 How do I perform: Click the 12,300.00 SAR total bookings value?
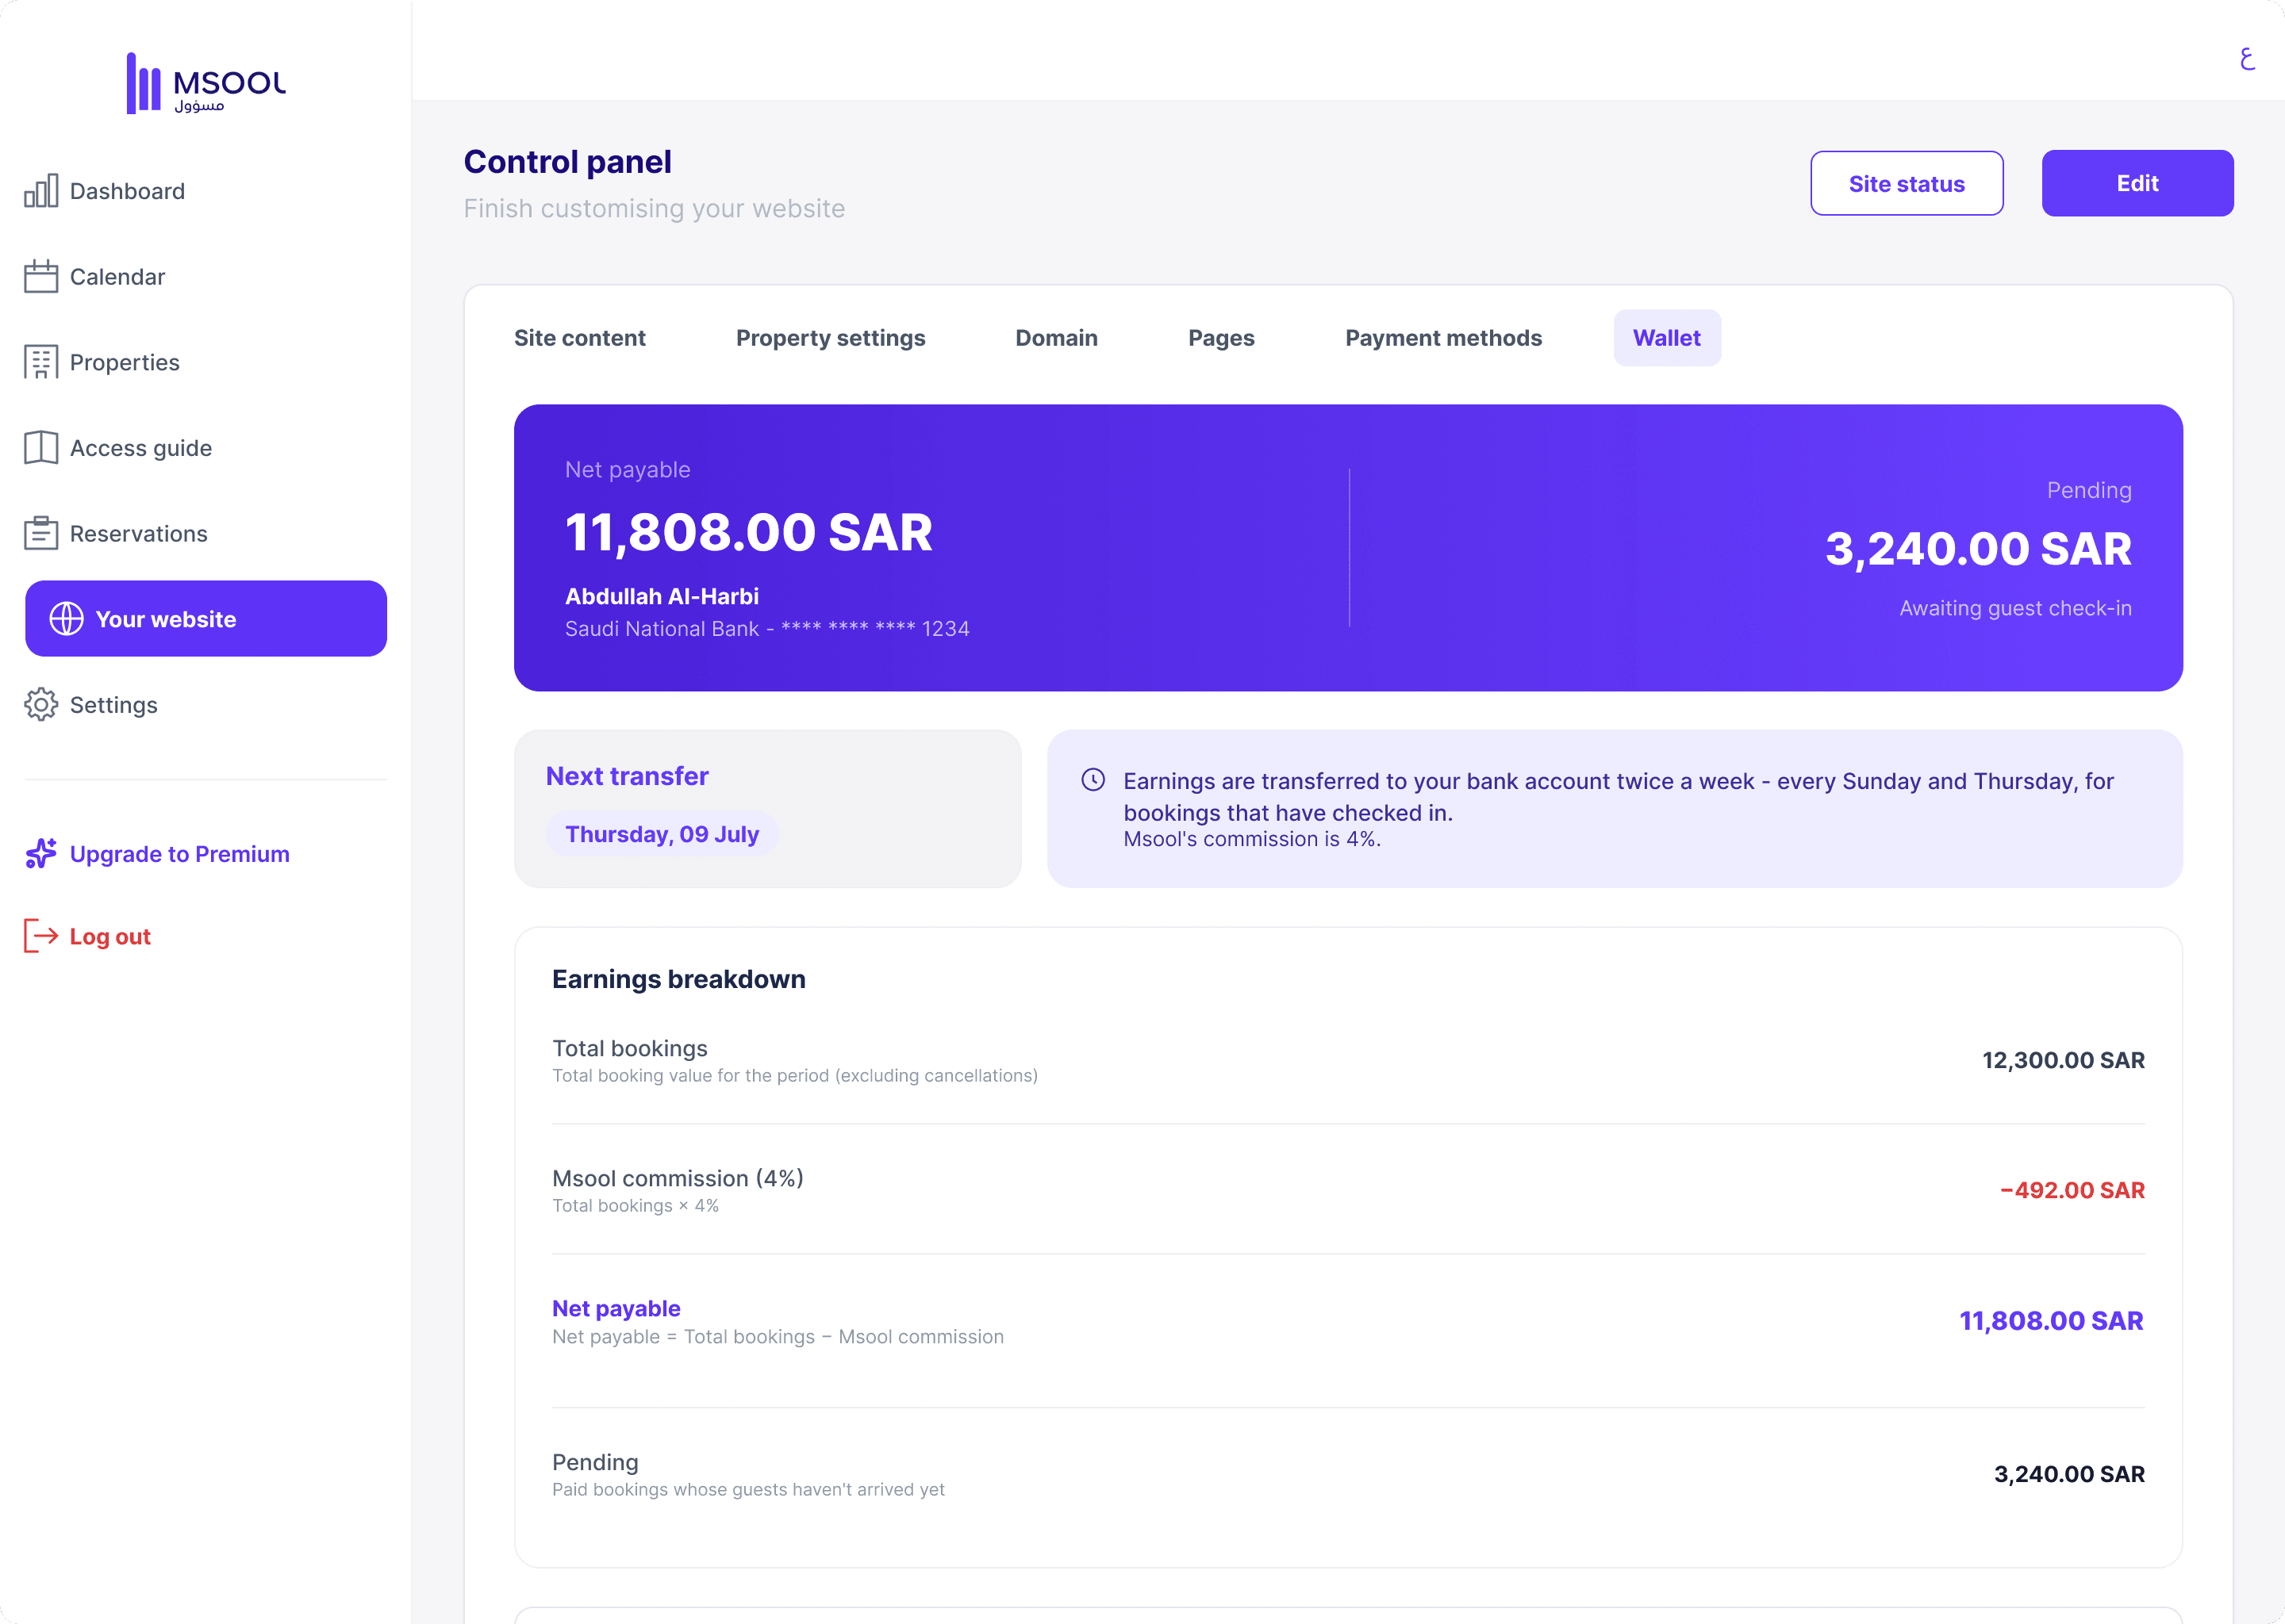tap(2063, 1060)
